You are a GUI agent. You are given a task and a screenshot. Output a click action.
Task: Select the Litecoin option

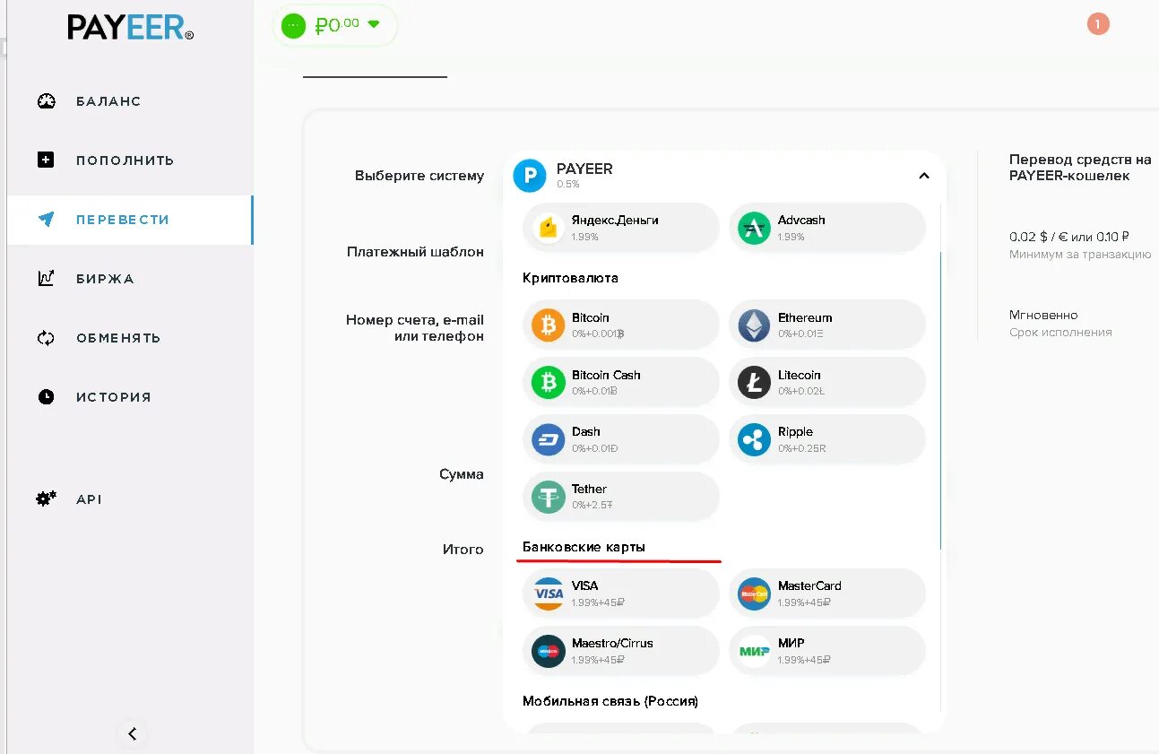[827, 382]
